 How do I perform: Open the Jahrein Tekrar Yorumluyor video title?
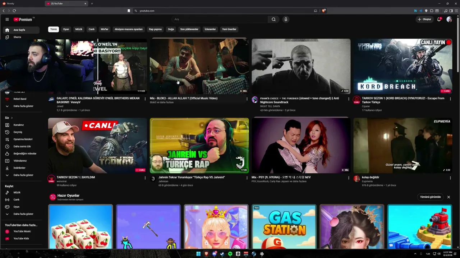(x=192, y=177)
